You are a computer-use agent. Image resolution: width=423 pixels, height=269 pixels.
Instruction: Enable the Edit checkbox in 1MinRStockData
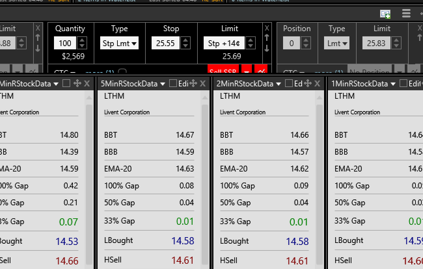pos(403,83)
